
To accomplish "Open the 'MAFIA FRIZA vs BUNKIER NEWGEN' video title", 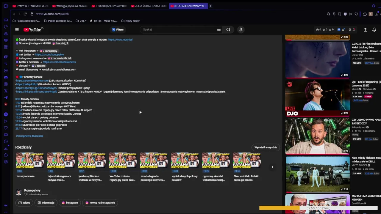I will (366, 198).
